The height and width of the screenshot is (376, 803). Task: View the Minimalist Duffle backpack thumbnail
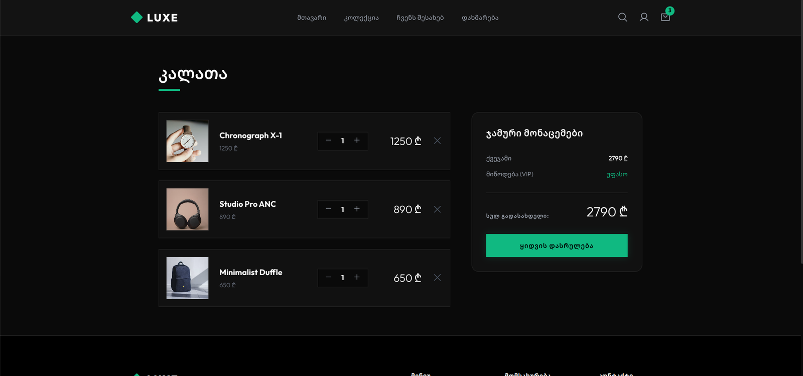click(187, 278)
